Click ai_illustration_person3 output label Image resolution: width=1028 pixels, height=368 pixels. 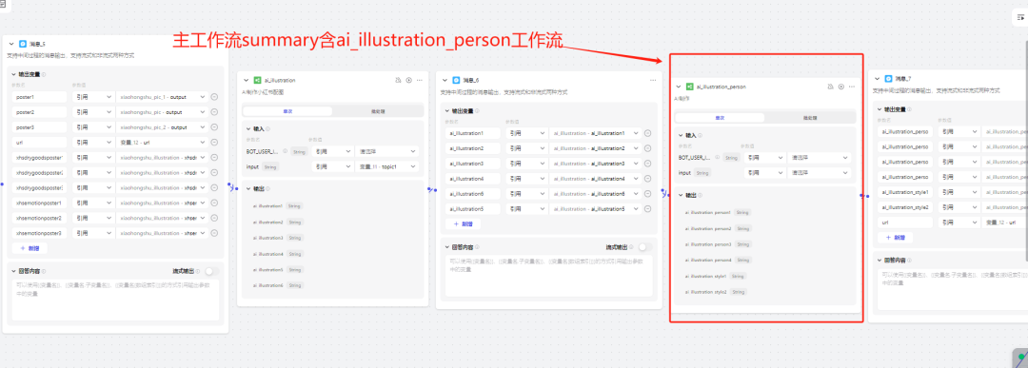tap(708, 244)
